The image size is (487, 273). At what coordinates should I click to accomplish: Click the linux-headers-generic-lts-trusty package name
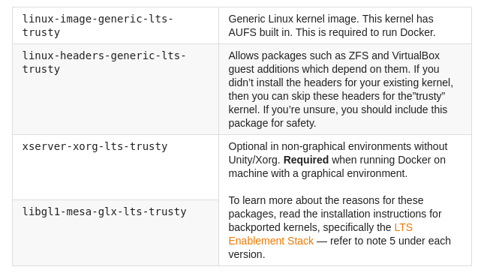104,62
